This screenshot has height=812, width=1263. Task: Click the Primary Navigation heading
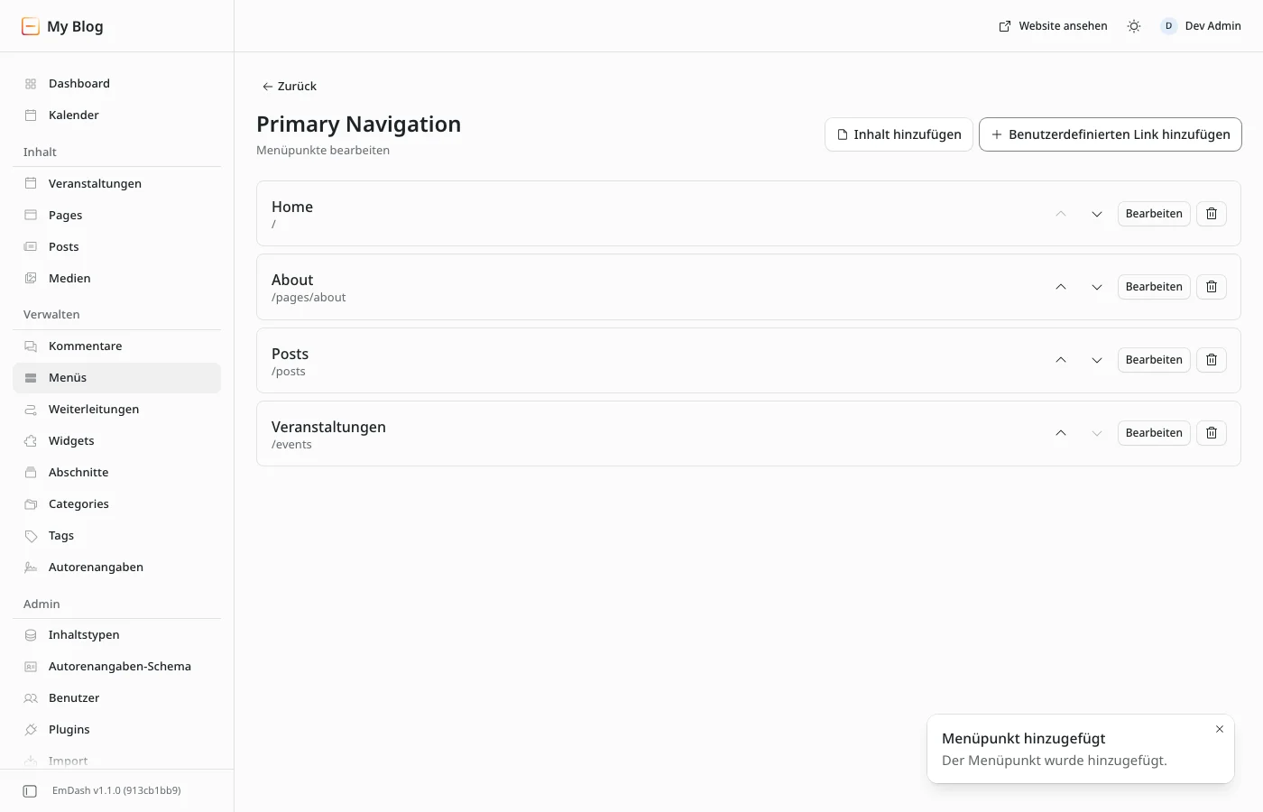[359, 125]
